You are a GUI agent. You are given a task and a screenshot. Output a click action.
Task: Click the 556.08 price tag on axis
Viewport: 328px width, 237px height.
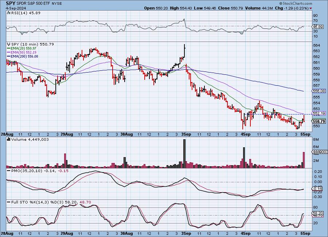pyautogui.click(x=319, y=91)
